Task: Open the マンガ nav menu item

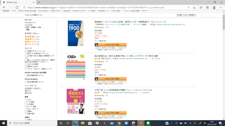Action: pos(14,11)
